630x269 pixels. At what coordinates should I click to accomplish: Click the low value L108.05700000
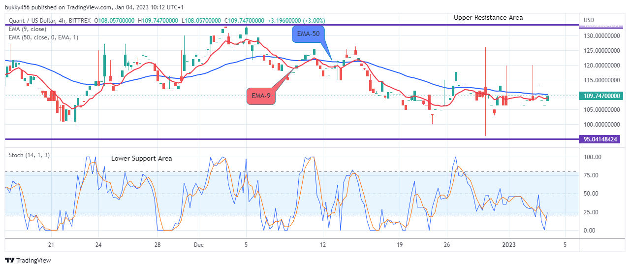click(x=201, y=21)
